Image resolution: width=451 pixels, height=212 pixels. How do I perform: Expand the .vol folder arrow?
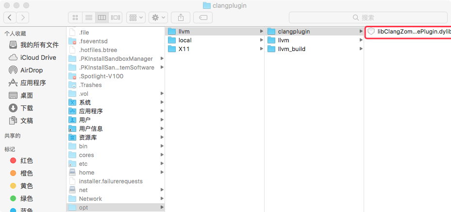[162, 94]
